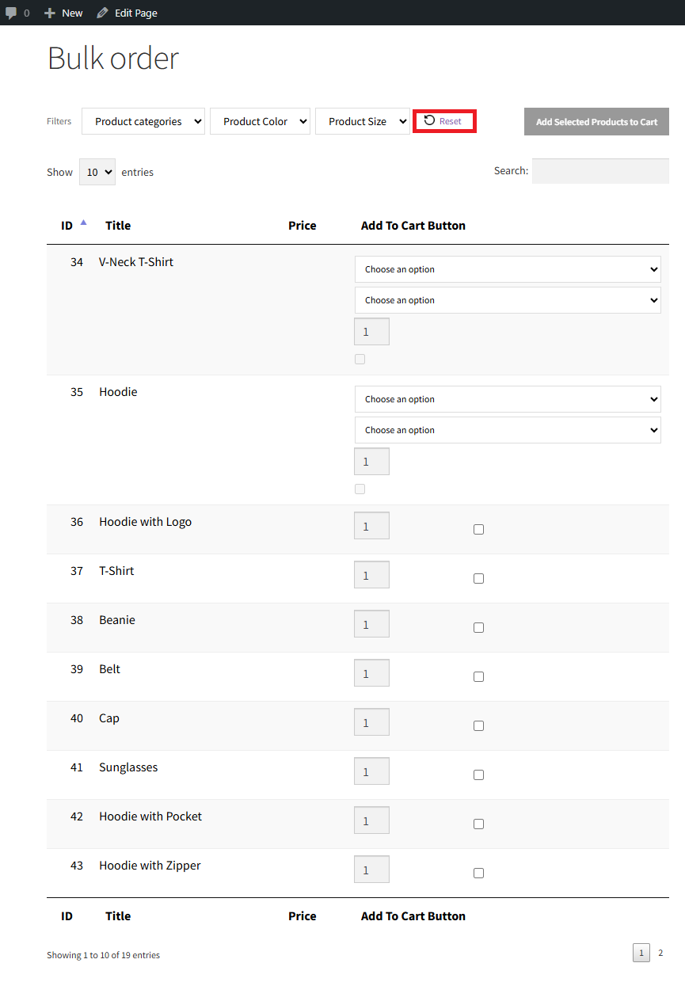Expand the Product Color filter dropdown
685x982 pixels.
[260, 121]
